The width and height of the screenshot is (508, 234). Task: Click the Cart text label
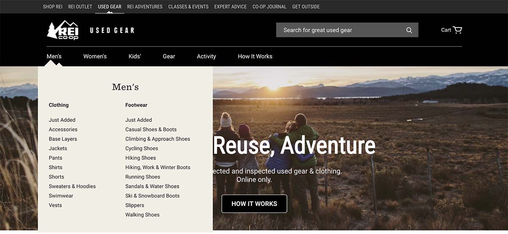[x=446, y=30]
